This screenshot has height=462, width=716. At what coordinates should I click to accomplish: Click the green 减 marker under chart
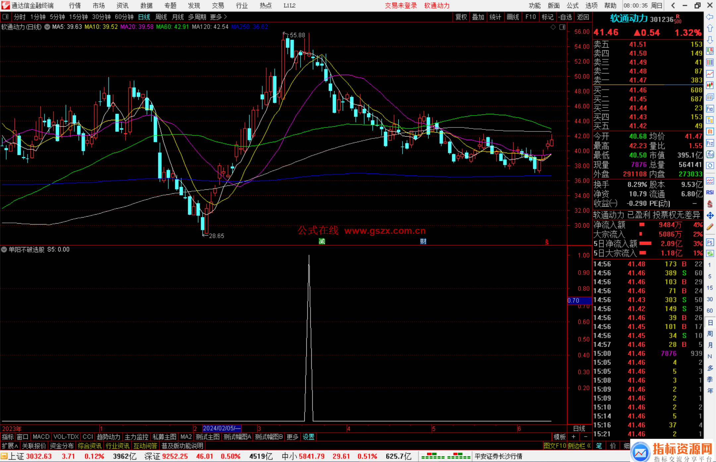click(322, 241)
